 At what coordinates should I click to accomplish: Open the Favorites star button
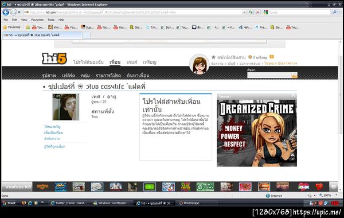[x=12, y=27]
